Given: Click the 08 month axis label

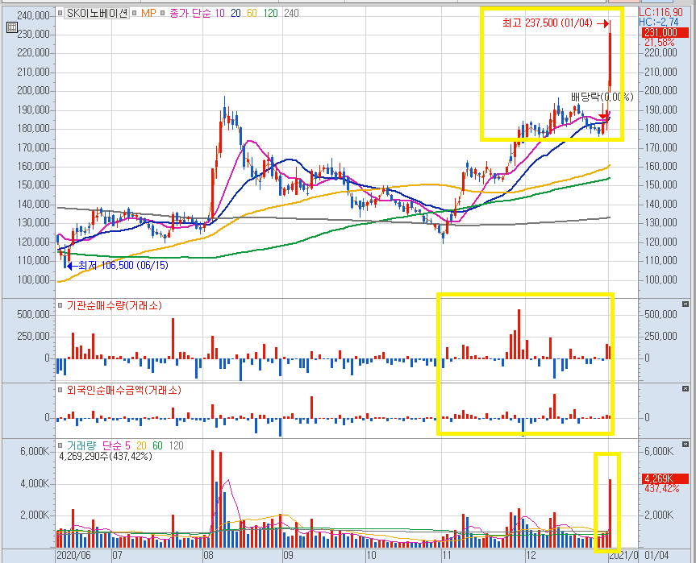Looking at the screenshot, I should [x=208, y=556].
